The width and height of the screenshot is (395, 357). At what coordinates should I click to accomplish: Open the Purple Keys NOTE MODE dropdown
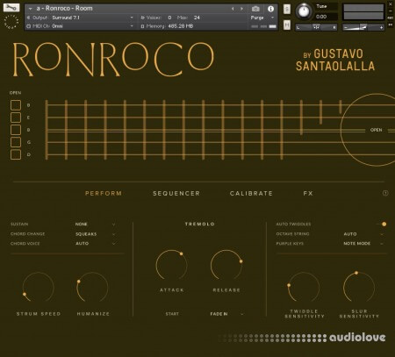tap(363, 243)
